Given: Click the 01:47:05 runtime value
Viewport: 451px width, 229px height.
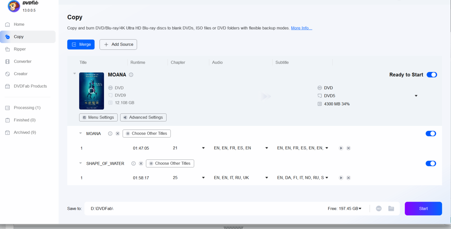Looking at the screenshot, I should point(141,148).
